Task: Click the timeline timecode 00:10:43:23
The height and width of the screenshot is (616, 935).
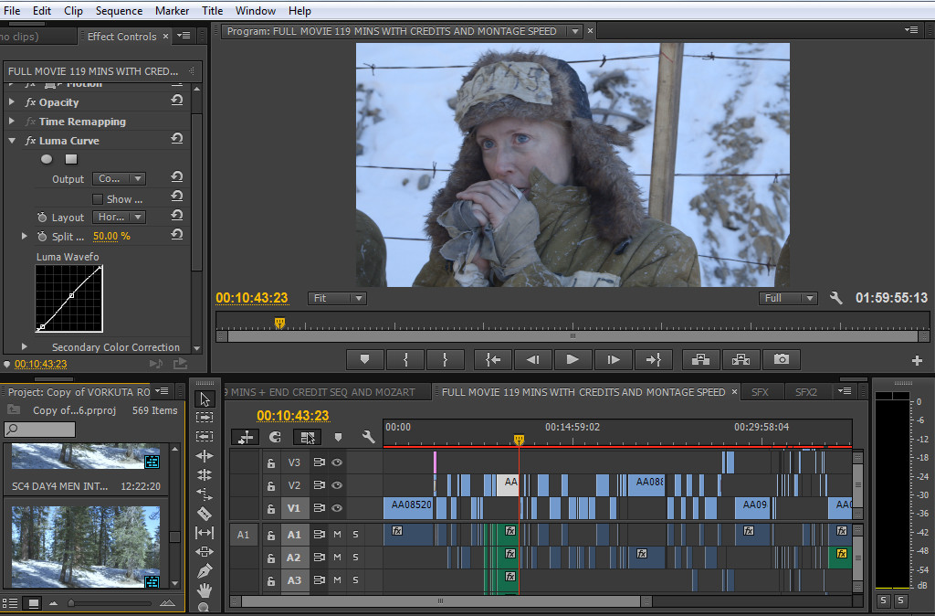Action: coord(293,416)
